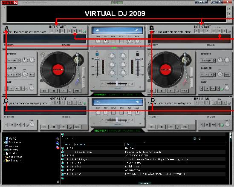Lengthen the loop on Deck B with right arrow

tap(218, 89)
